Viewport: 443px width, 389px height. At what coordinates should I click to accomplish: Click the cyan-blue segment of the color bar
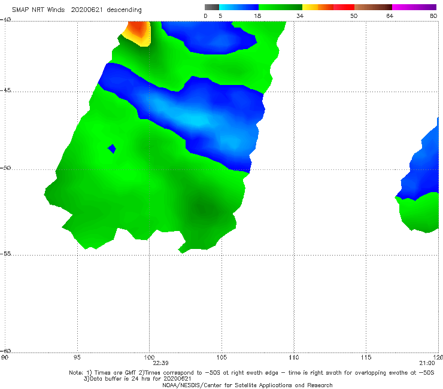(x=239, y=7)
